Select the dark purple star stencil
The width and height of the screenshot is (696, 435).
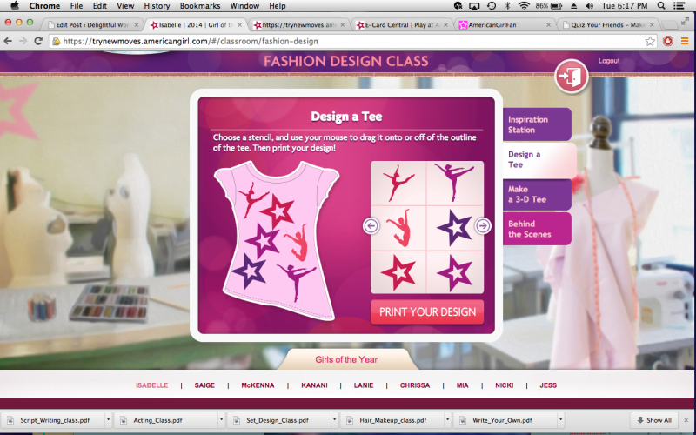[x=454, y=228]
